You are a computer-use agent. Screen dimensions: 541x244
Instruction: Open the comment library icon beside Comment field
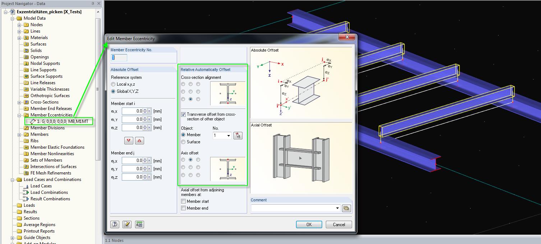[x=346, y=208]
